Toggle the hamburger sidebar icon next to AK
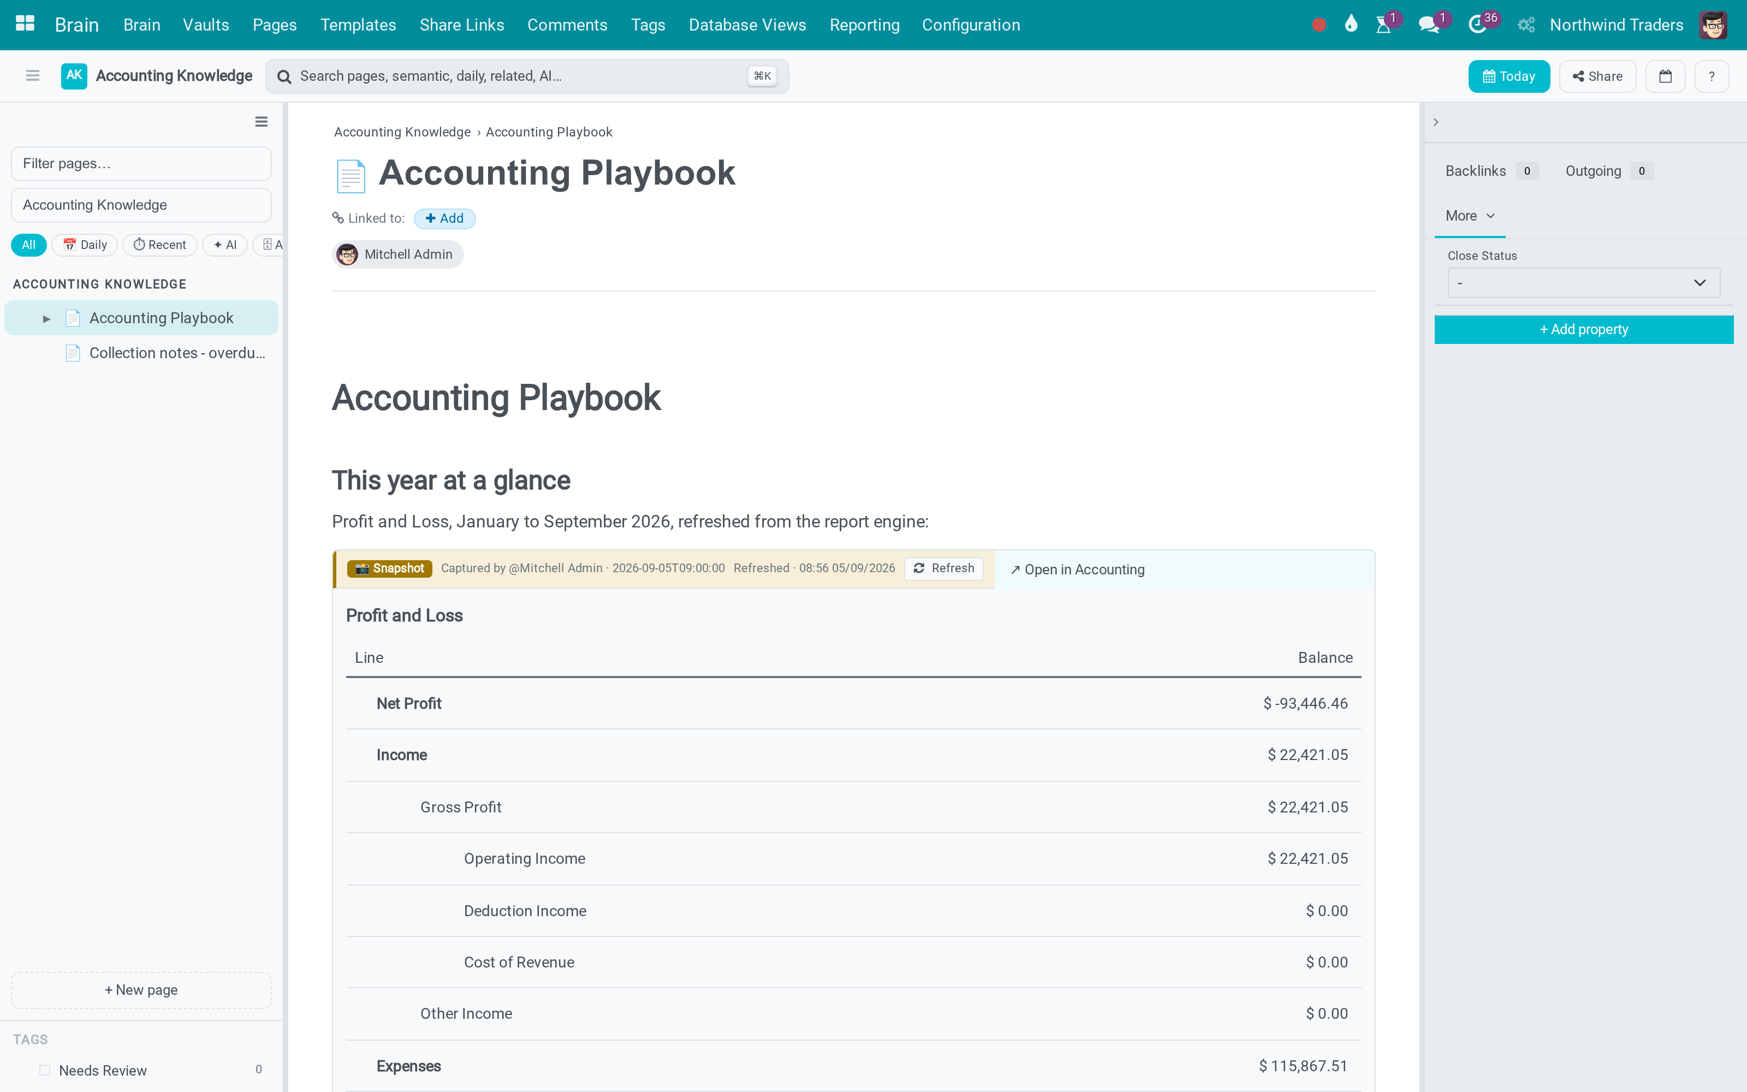 pos(33,76)
